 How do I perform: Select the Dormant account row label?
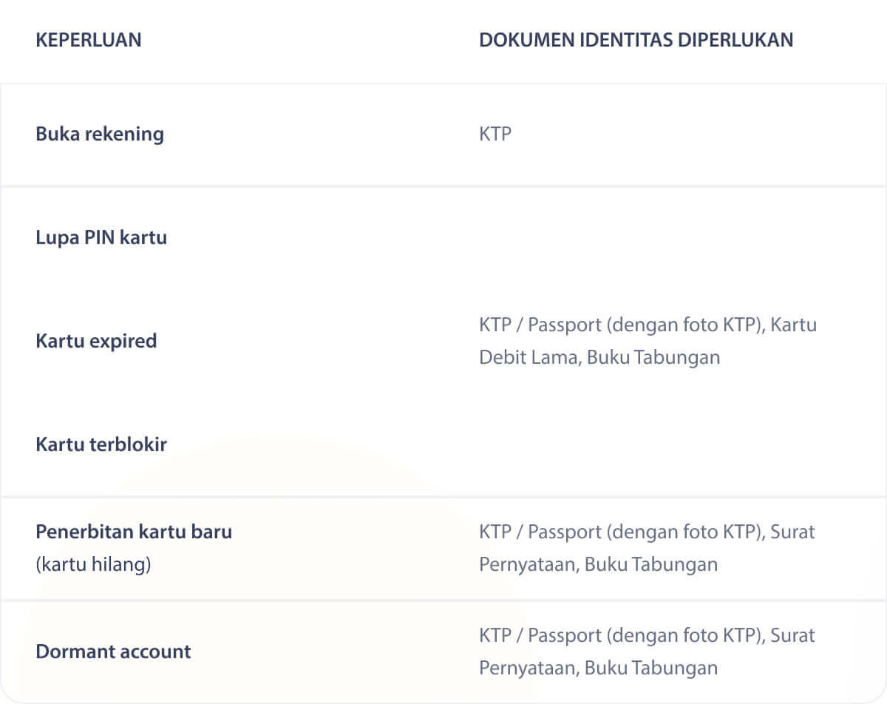click(x=113, y=651)
